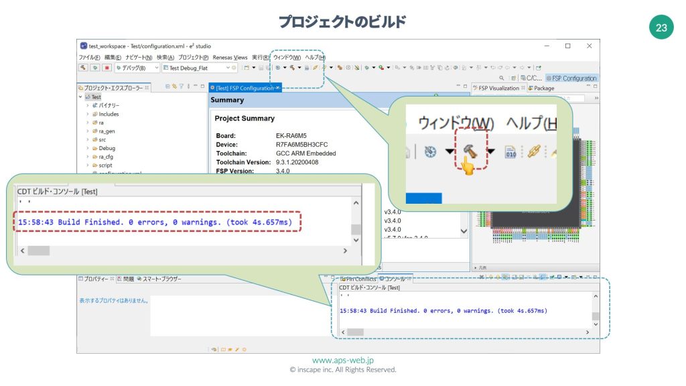Click the New wizard icon after the launch bar
Viewport: 686px width, 386px height.
point(247,68)
